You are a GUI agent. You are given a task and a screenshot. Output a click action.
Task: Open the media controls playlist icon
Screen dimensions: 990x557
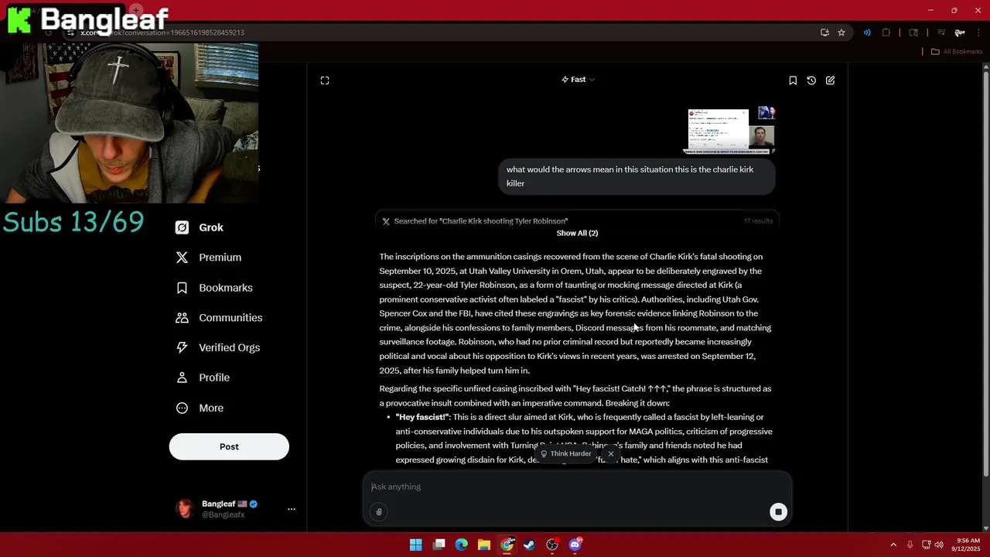941,32
